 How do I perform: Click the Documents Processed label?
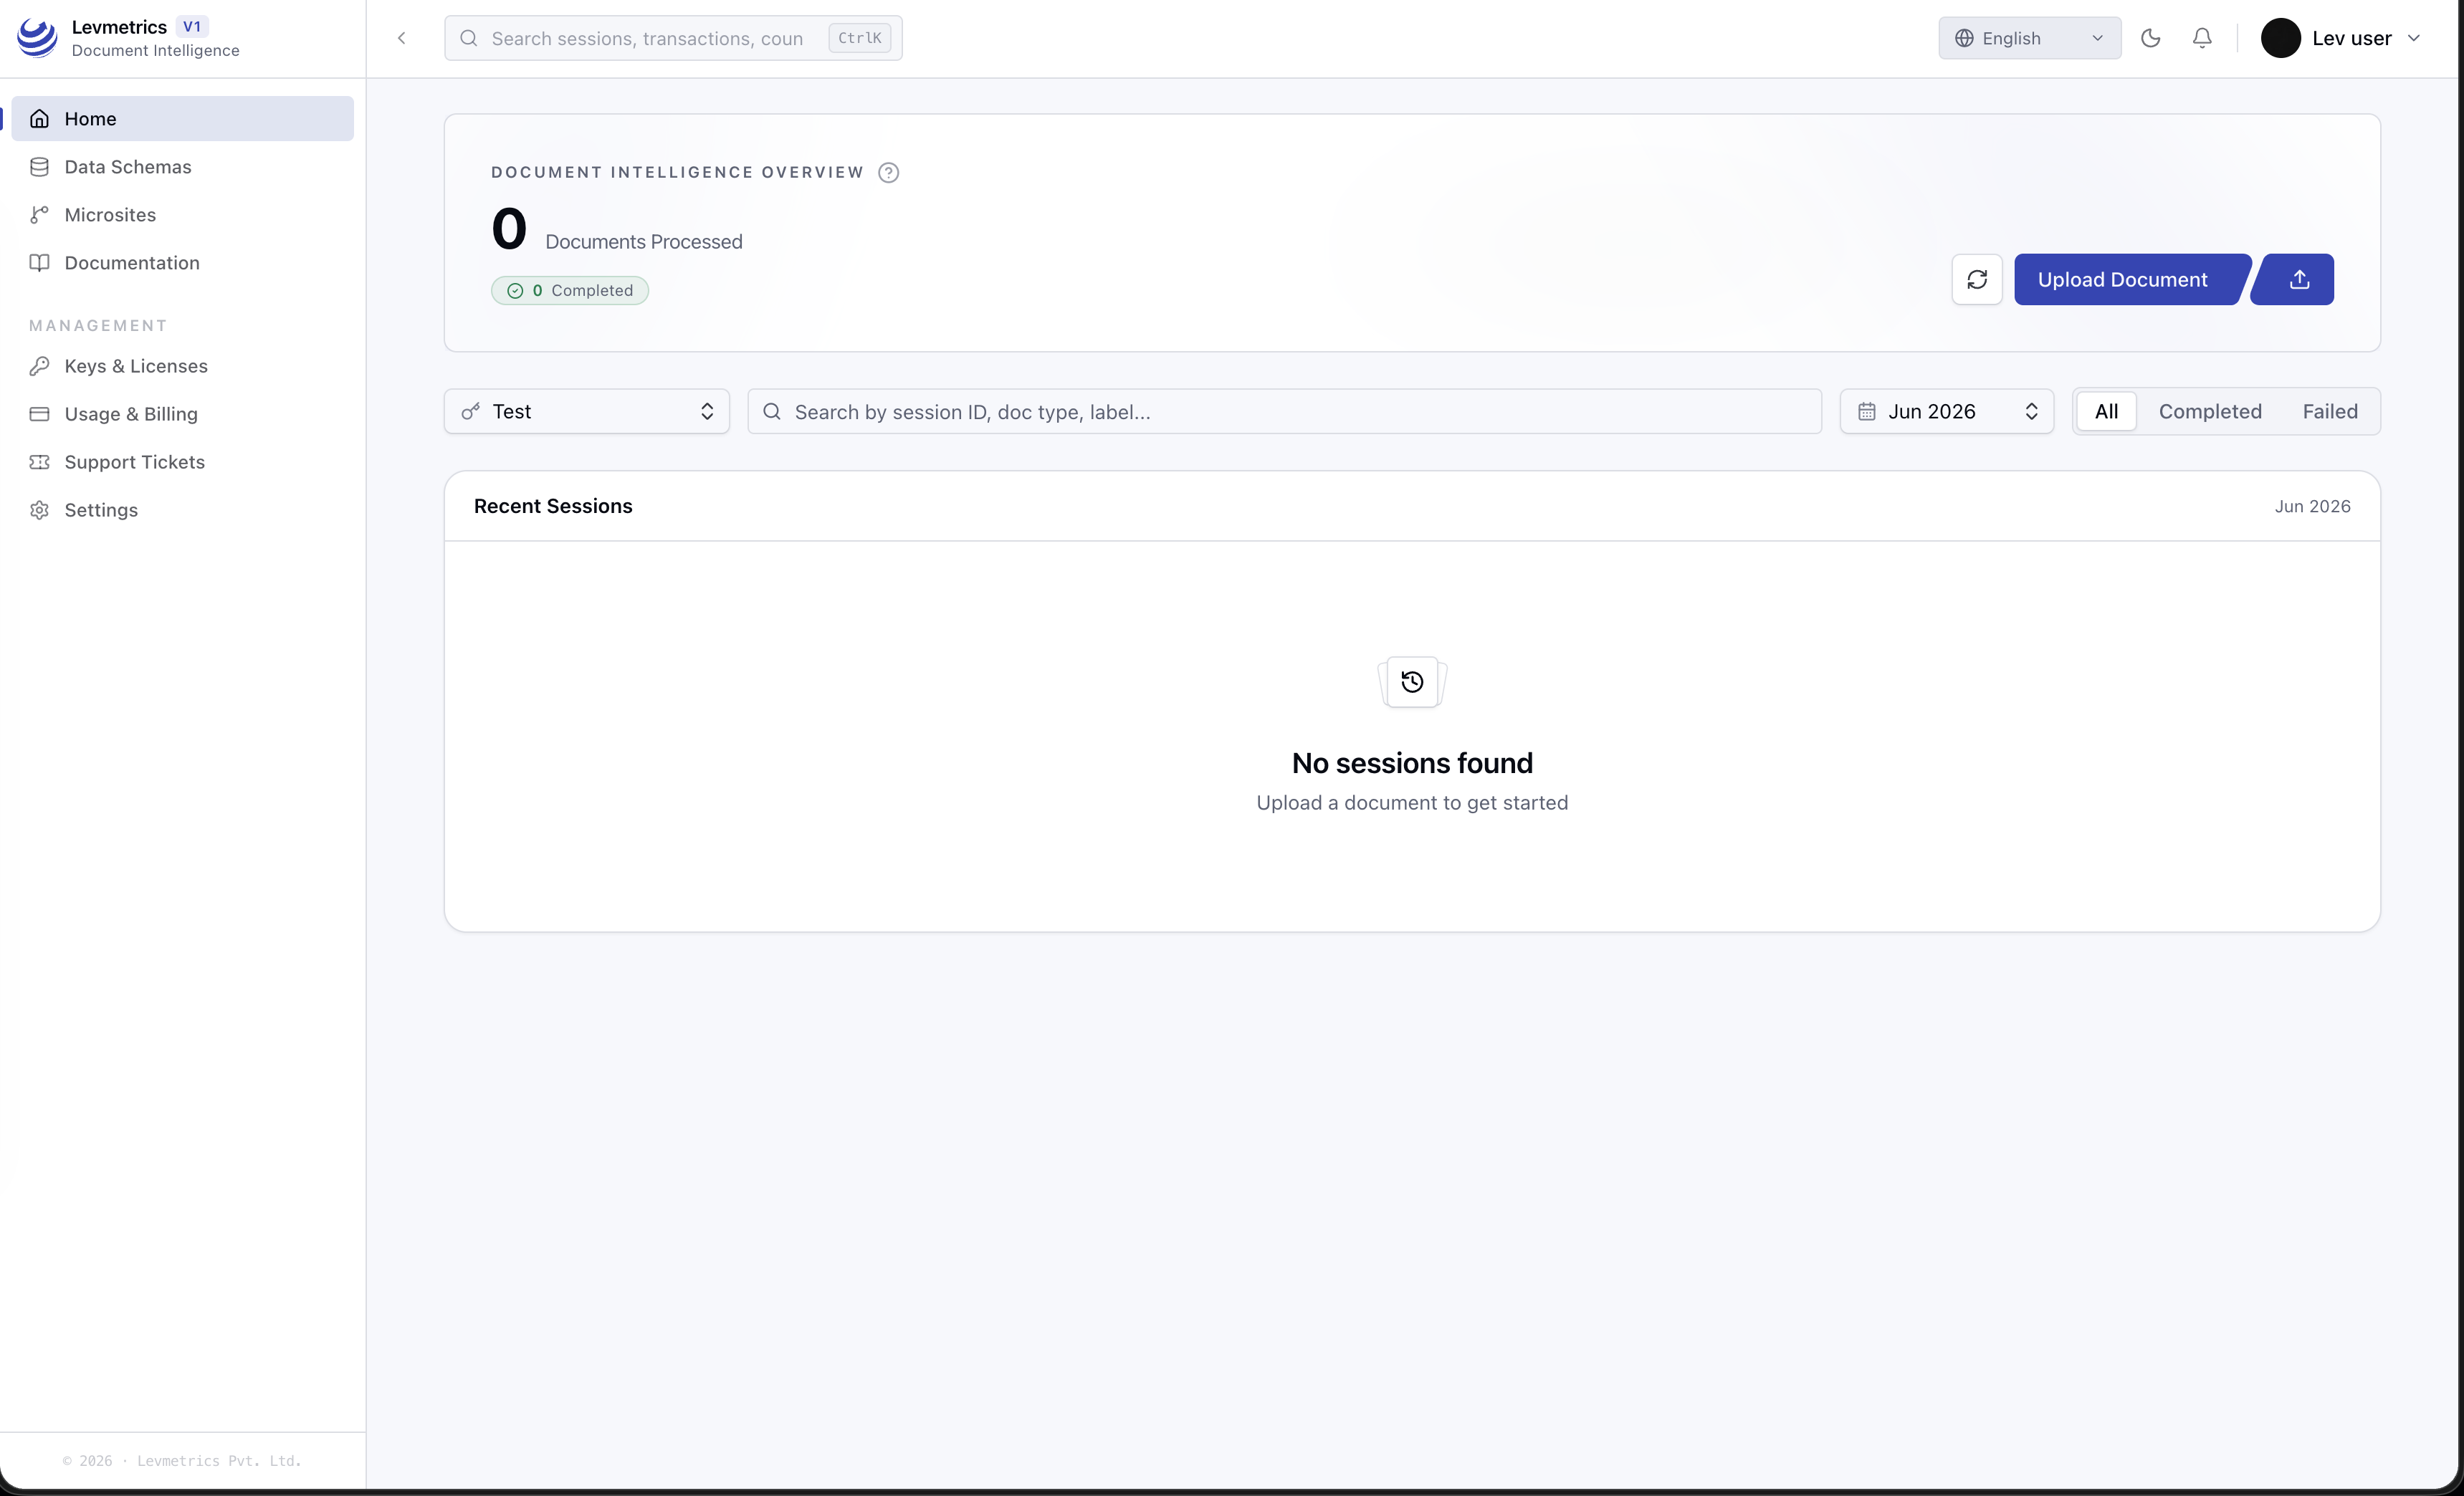point(643,242)
